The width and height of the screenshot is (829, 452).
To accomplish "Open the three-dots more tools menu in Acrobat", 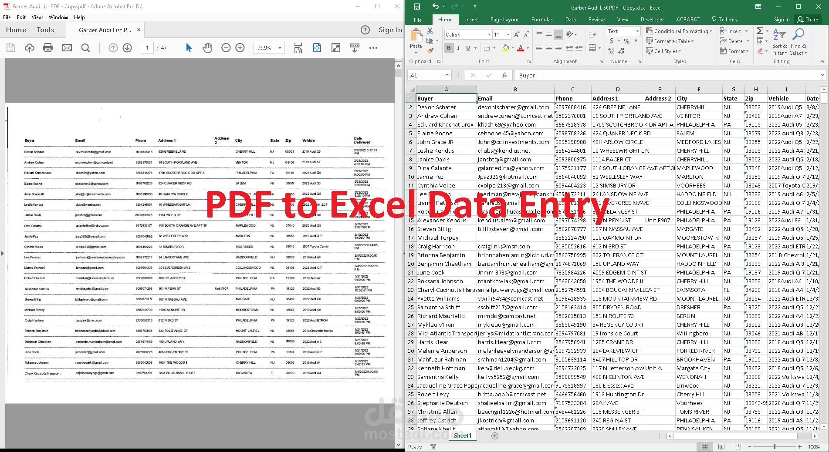I will coord(373,48).
